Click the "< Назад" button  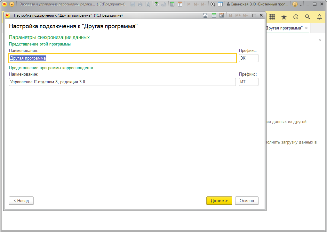(x=21, y=201)
